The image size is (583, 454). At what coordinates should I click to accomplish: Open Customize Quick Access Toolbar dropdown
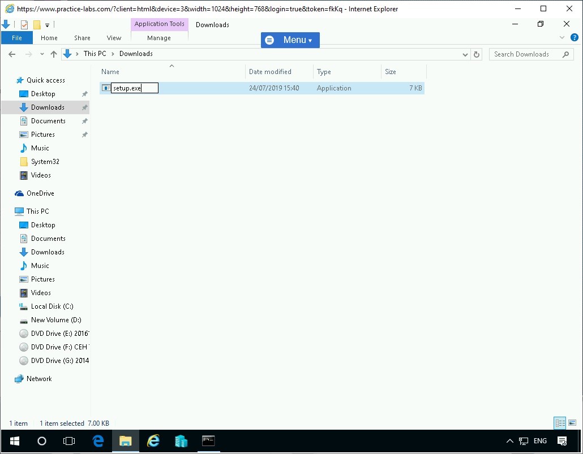coord(47,25)
